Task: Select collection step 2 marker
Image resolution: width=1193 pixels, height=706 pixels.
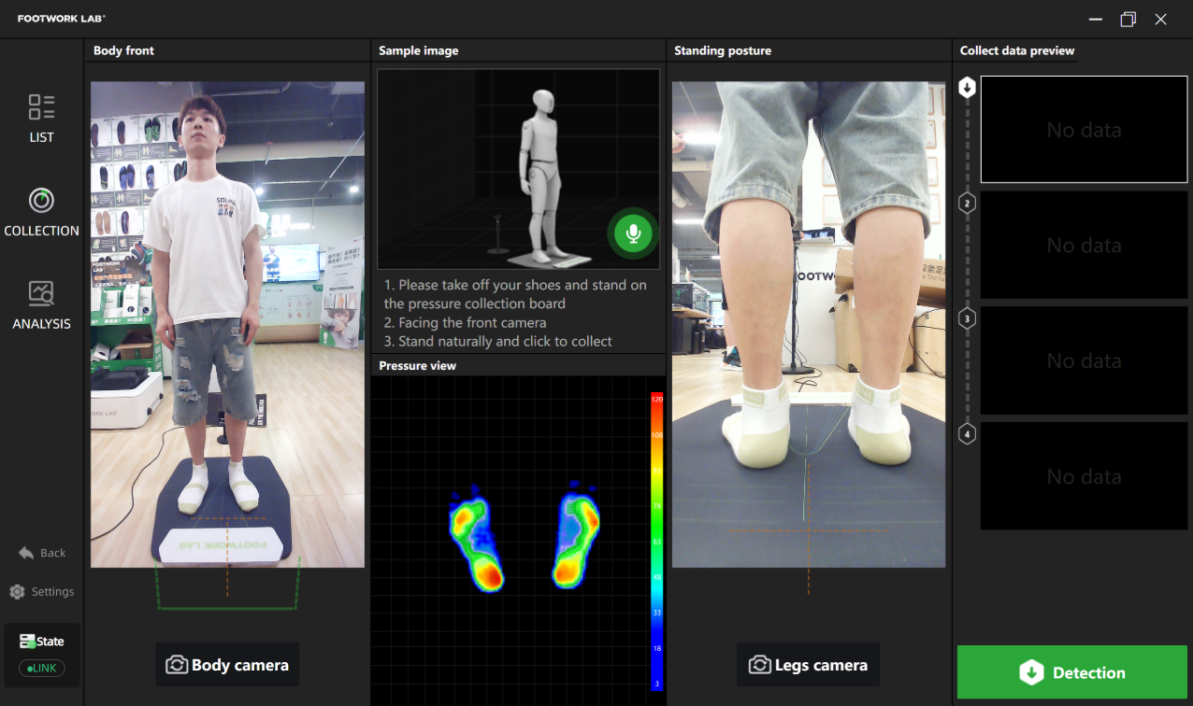Action: tap(967, 203)
